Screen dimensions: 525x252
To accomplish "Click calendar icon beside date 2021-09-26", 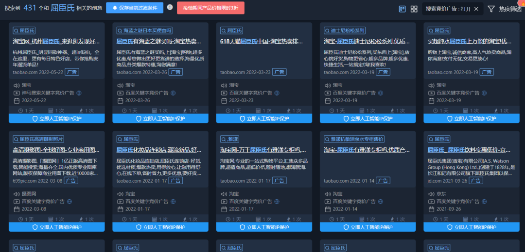I will (431, 209).
